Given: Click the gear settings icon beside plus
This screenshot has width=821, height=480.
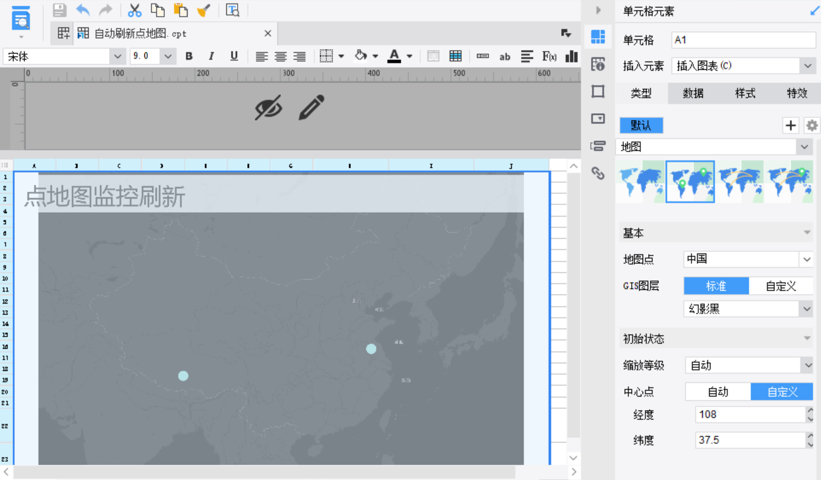Looking at the screenshot, I should (x=812, y=126).
